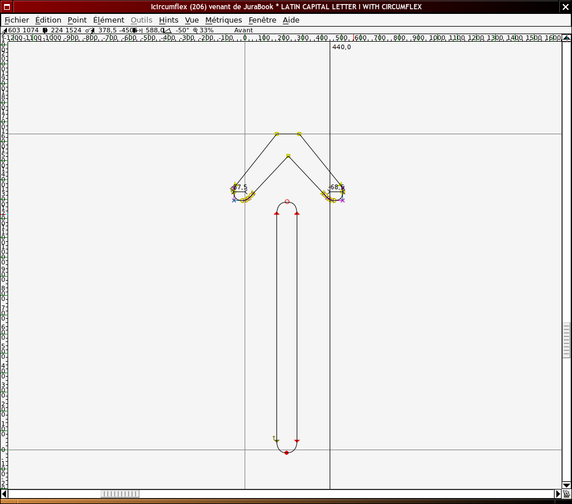Open the Édition menu

point(48,20)
